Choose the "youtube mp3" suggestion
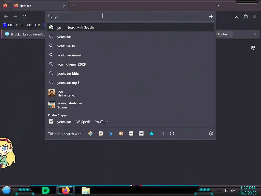 [130, 83]
